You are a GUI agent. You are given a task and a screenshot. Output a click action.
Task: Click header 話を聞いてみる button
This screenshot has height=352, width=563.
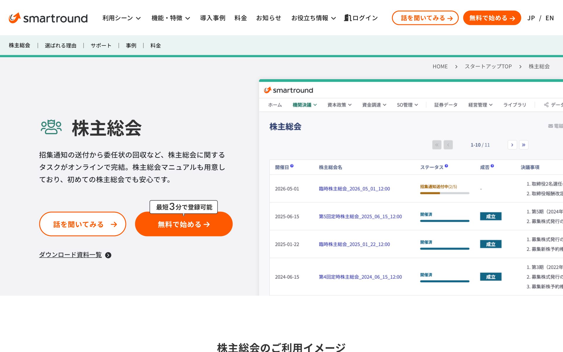[425, 18]
